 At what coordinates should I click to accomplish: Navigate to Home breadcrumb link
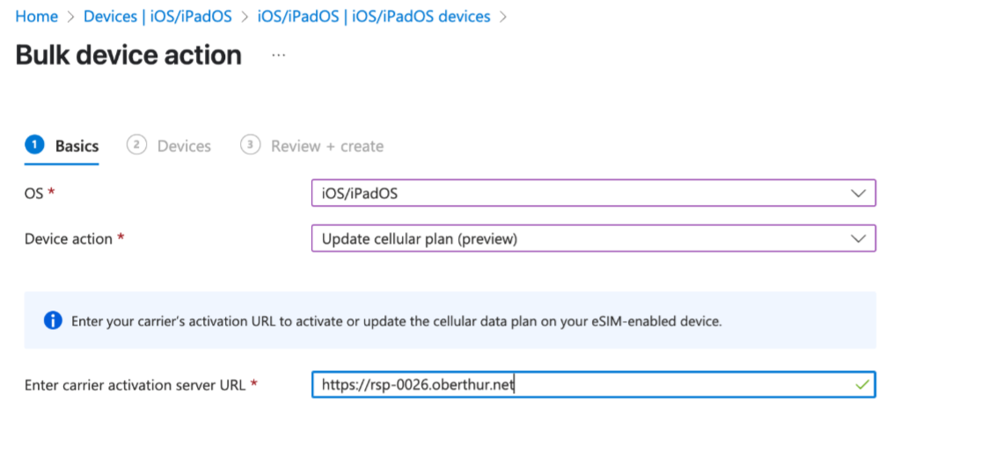(37, 17)
